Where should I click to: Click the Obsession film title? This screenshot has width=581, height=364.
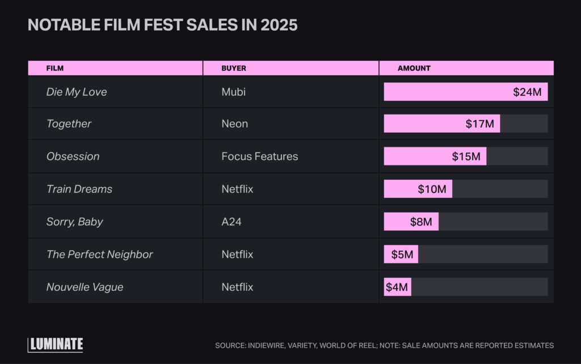[73, 156]
